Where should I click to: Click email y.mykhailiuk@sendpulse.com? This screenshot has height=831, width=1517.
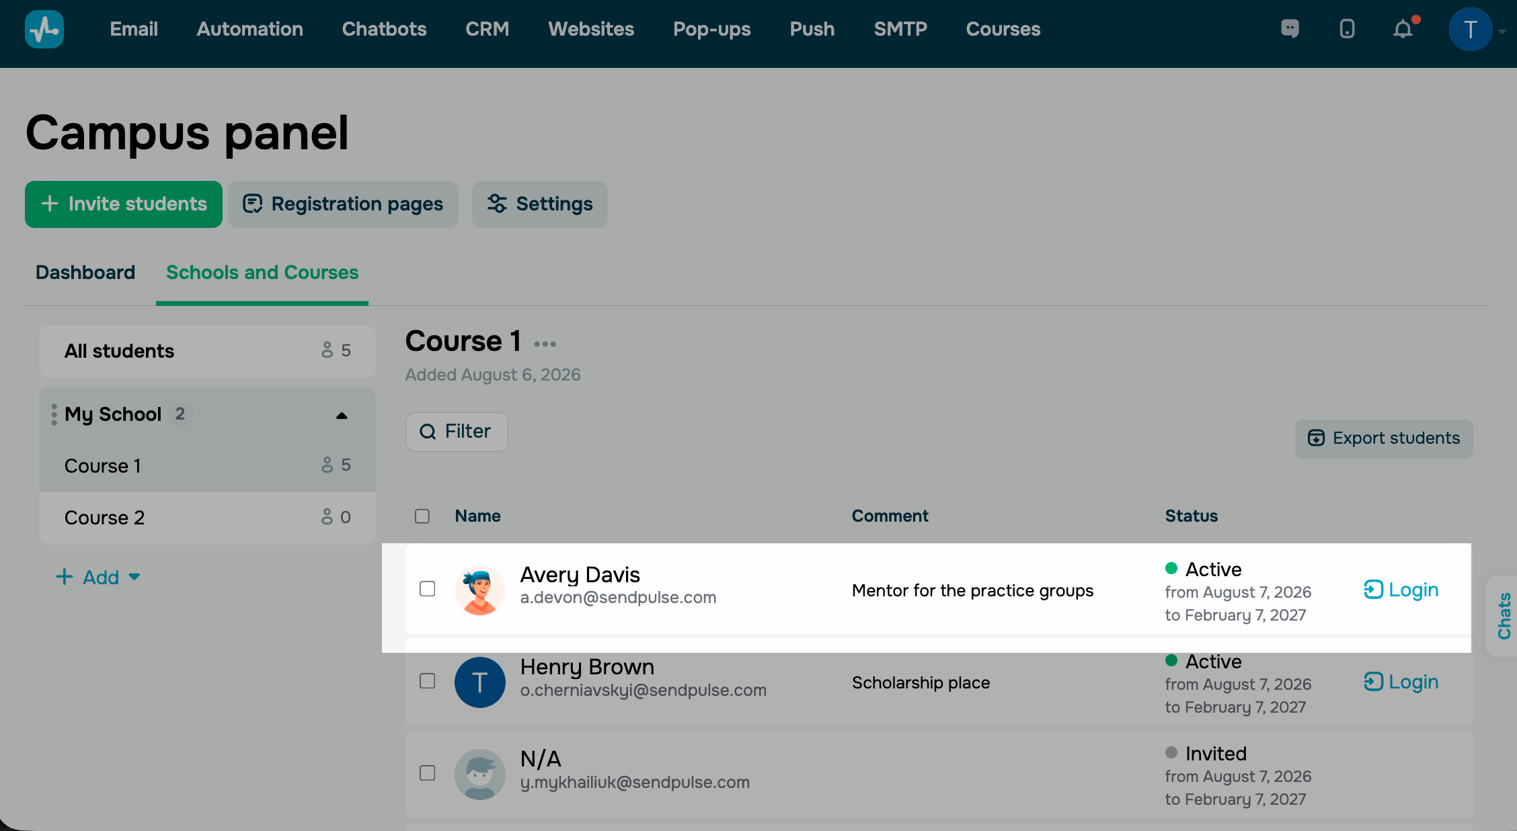[635, 783]
